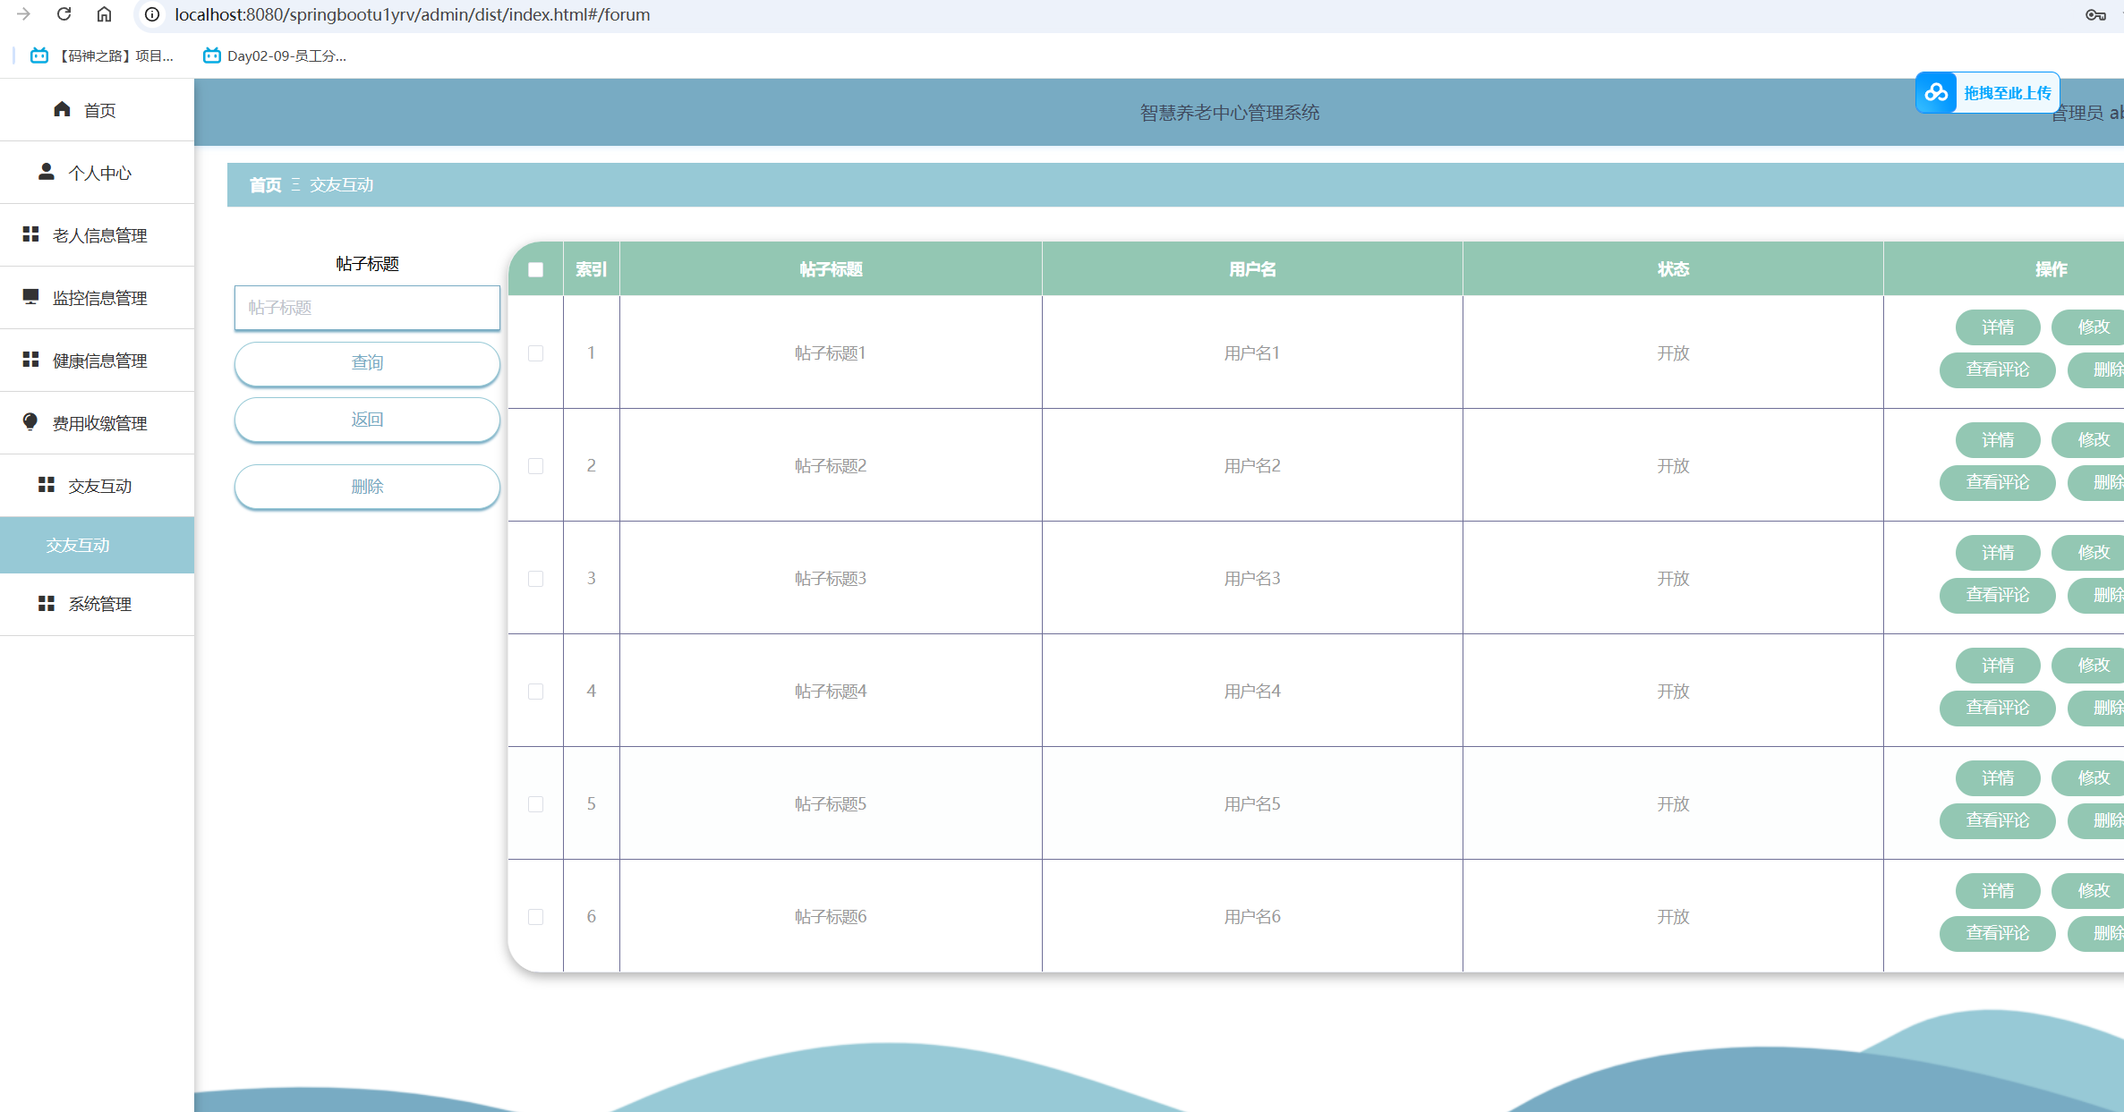Click 查看评论 for 帖子标题3

pyautogui.click(x=1998, y=595)
